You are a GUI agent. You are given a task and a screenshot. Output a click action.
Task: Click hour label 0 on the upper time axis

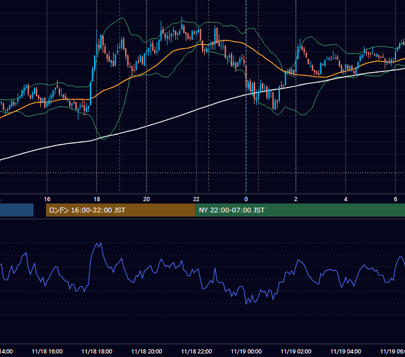pos(246,199)
